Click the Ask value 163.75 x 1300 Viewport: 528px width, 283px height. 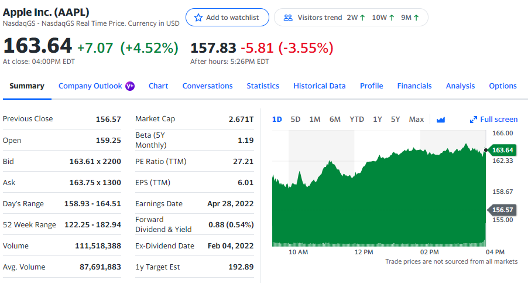[95, 183]
